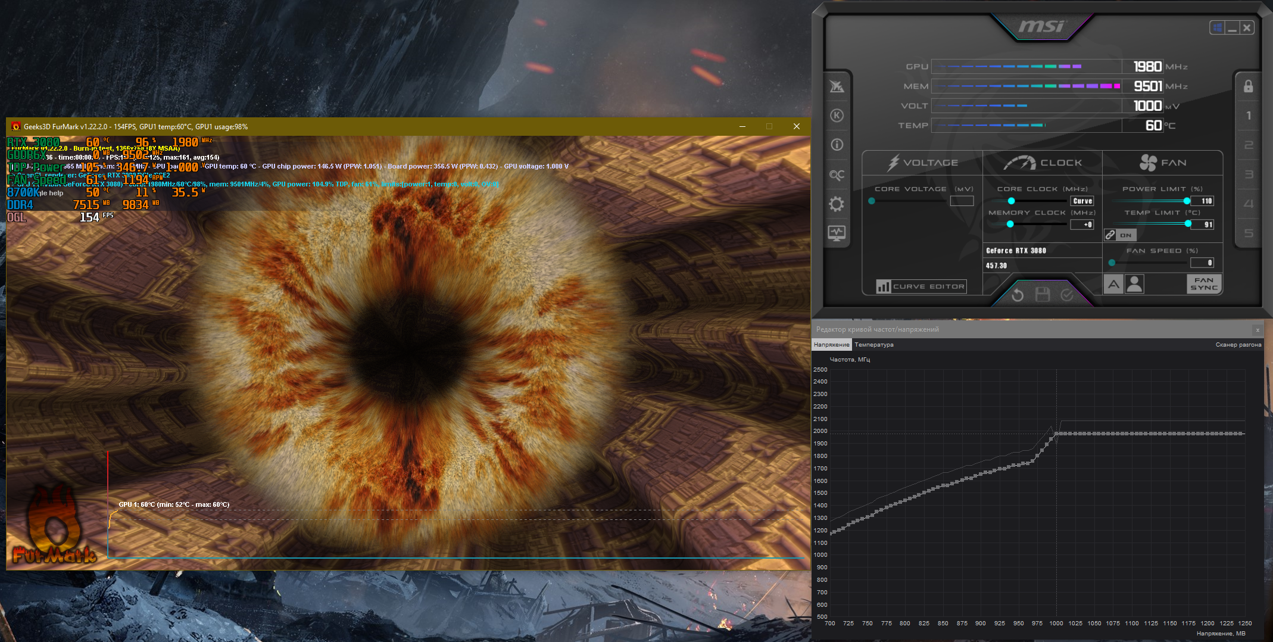Open the hardware monitor icon
This screenshot has height=642, width=1273.
(837, 233)
